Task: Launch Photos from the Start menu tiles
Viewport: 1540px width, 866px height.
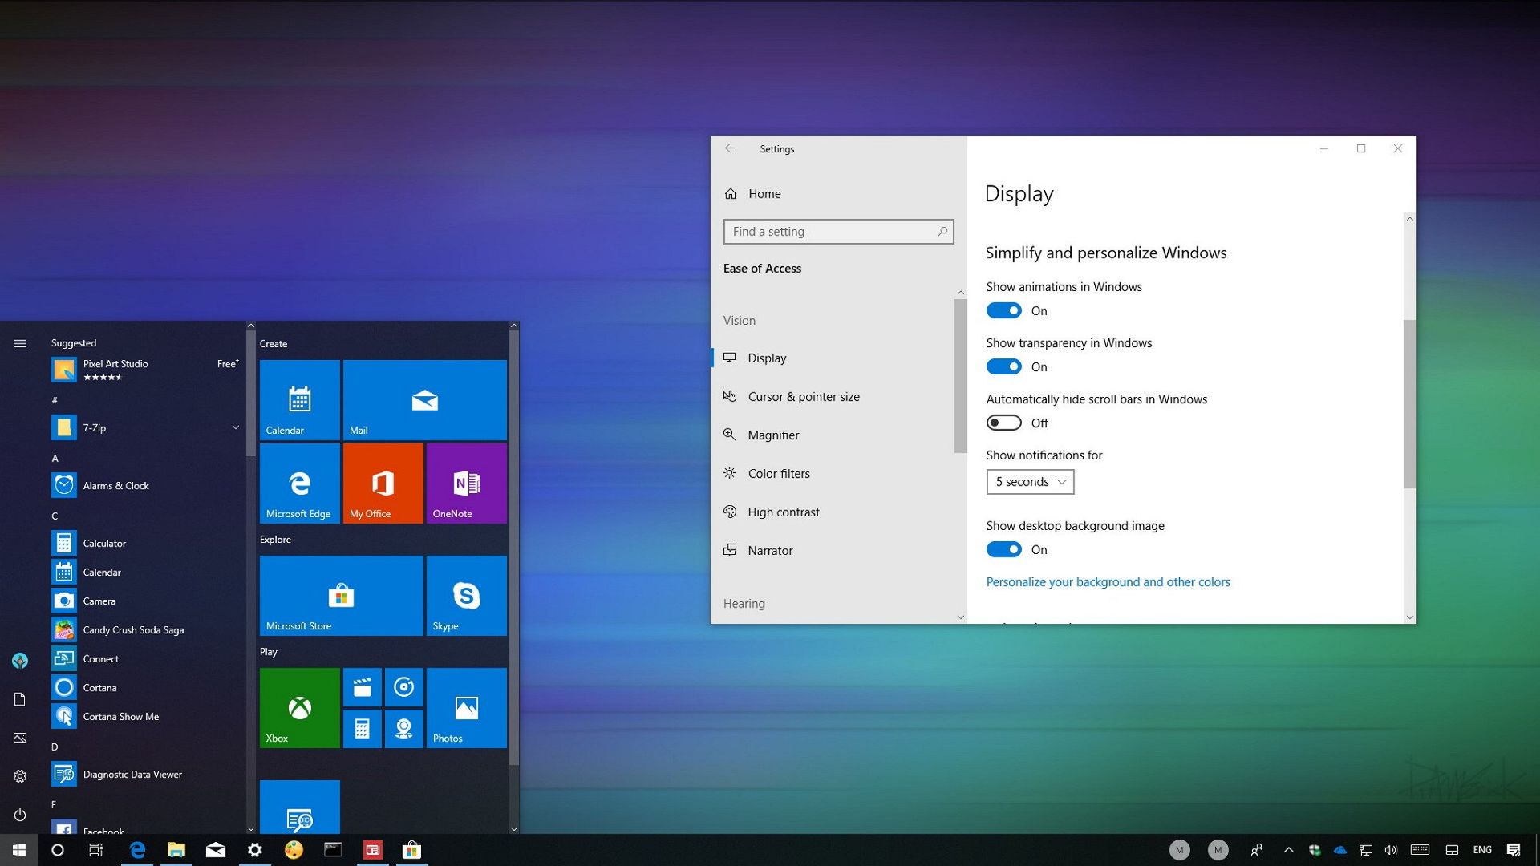Action: coord(466,708)
